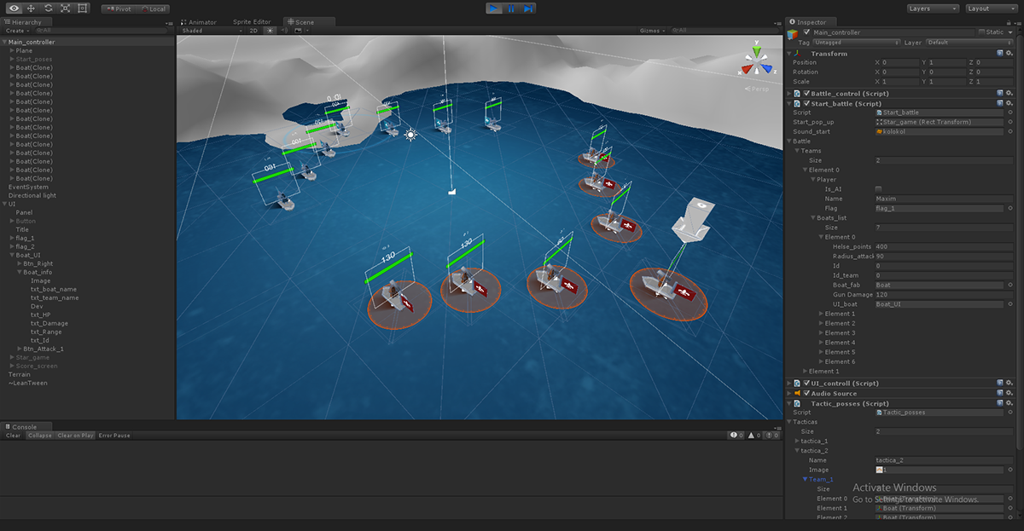The image size is (1024, 531).
Task: Click console Collapse button
Action: point(39,436)
